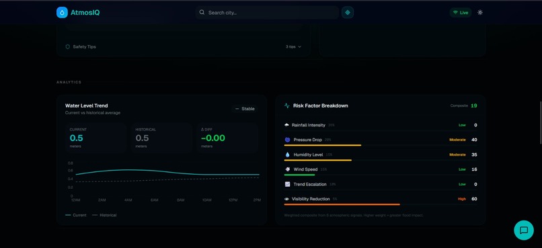Click the pulse icon beside Risk Factor Breakdown

[287, 106]
